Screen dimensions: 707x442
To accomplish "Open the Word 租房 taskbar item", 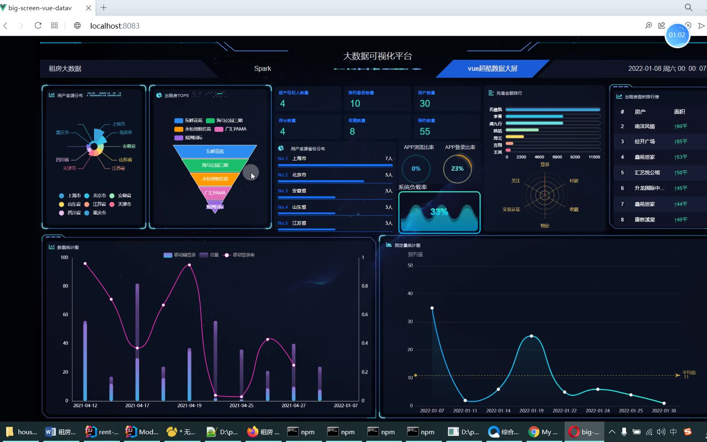I will pyautogui.click(x=61, y=432).
